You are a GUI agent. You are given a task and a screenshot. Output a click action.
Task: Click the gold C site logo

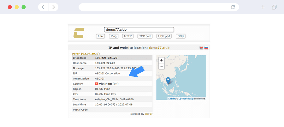pos(79,33)
